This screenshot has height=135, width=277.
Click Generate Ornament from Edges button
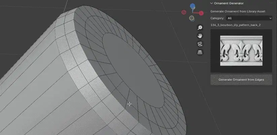point(241,80)
